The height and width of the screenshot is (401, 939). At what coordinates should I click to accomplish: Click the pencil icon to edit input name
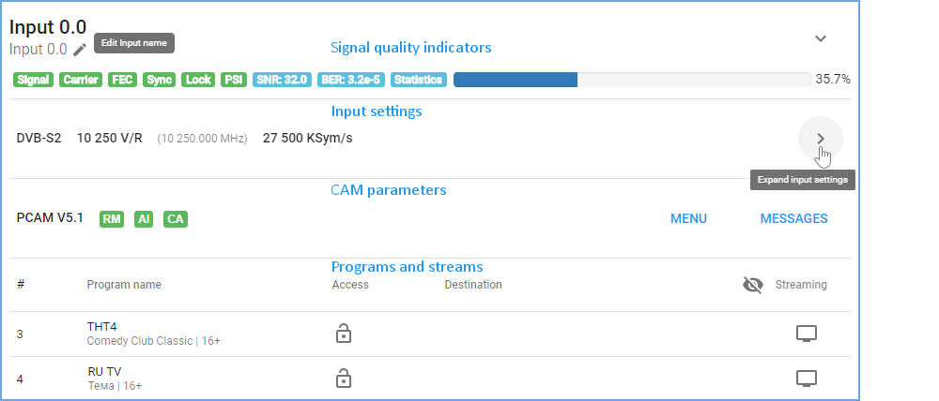coord(80,50)
